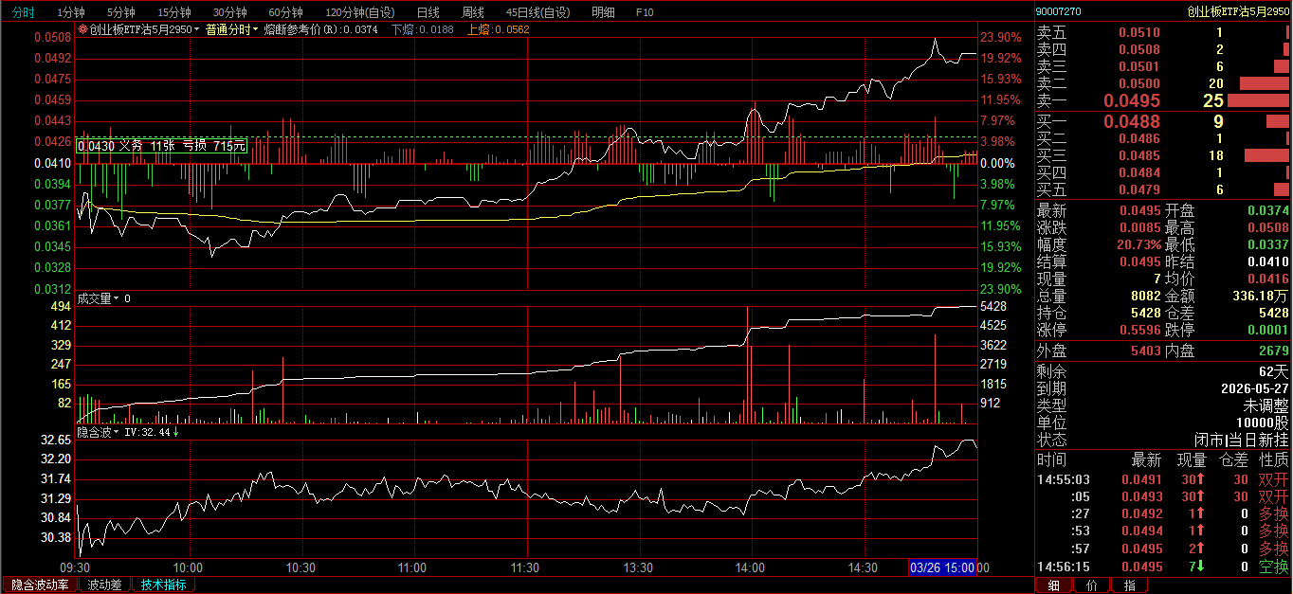
Task: Click the 10:30 time label on axis
Action: [x=300, y=567]
